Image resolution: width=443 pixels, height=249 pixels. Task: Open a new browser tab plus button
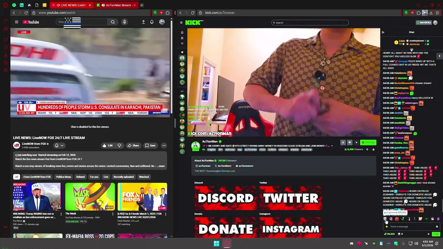(x=142, y=5)
